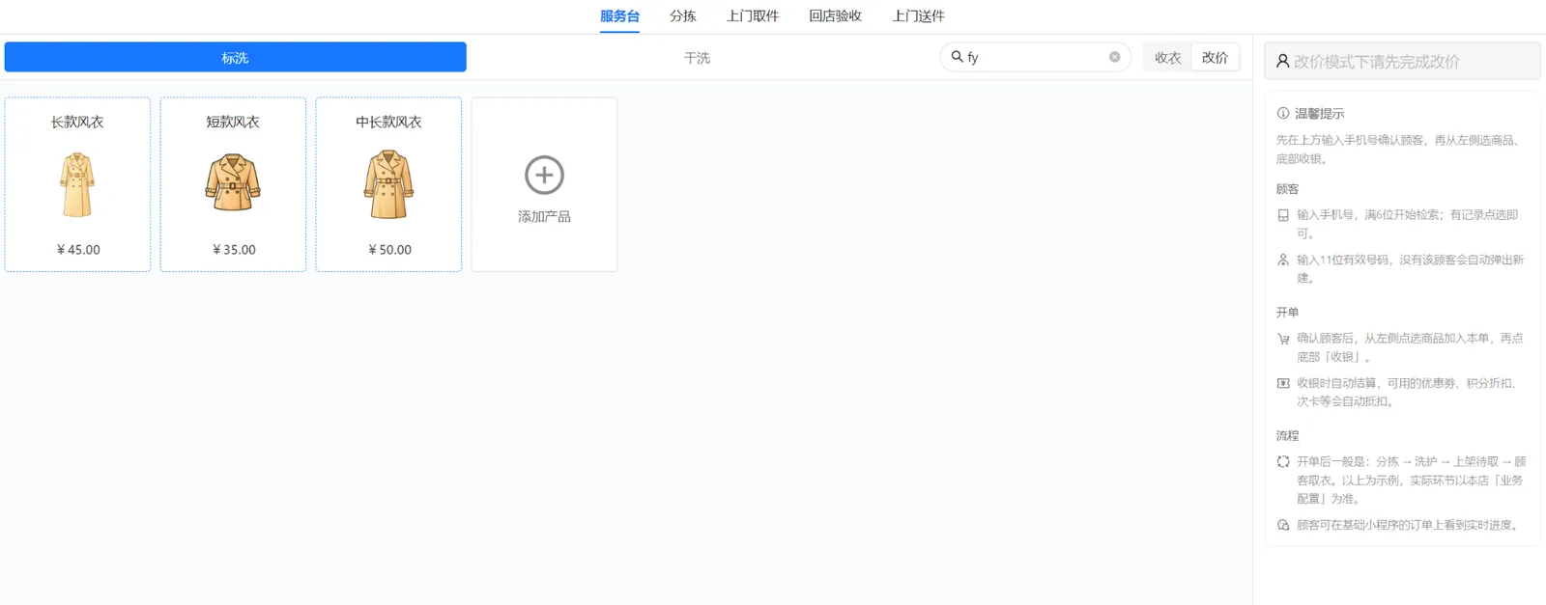Go to the 回店验收 tab
The image size is (1546, 605).
(835, 16)
